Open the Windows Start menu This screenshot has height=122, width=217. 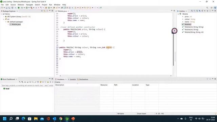pos(4,119)
